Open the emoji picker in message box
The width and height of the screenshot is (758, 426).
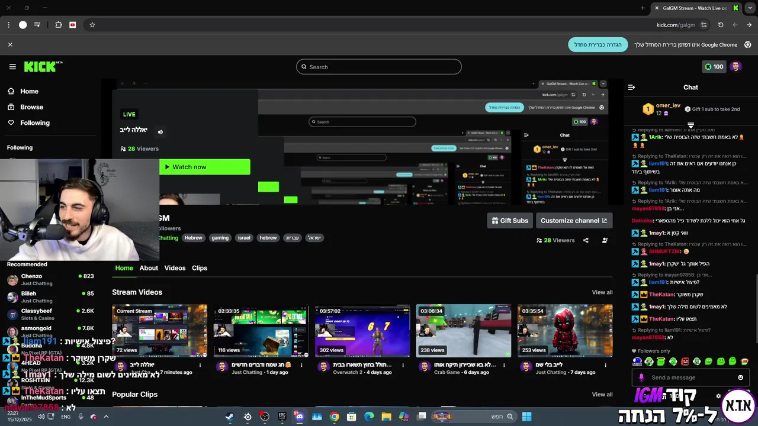click(740, 377)
